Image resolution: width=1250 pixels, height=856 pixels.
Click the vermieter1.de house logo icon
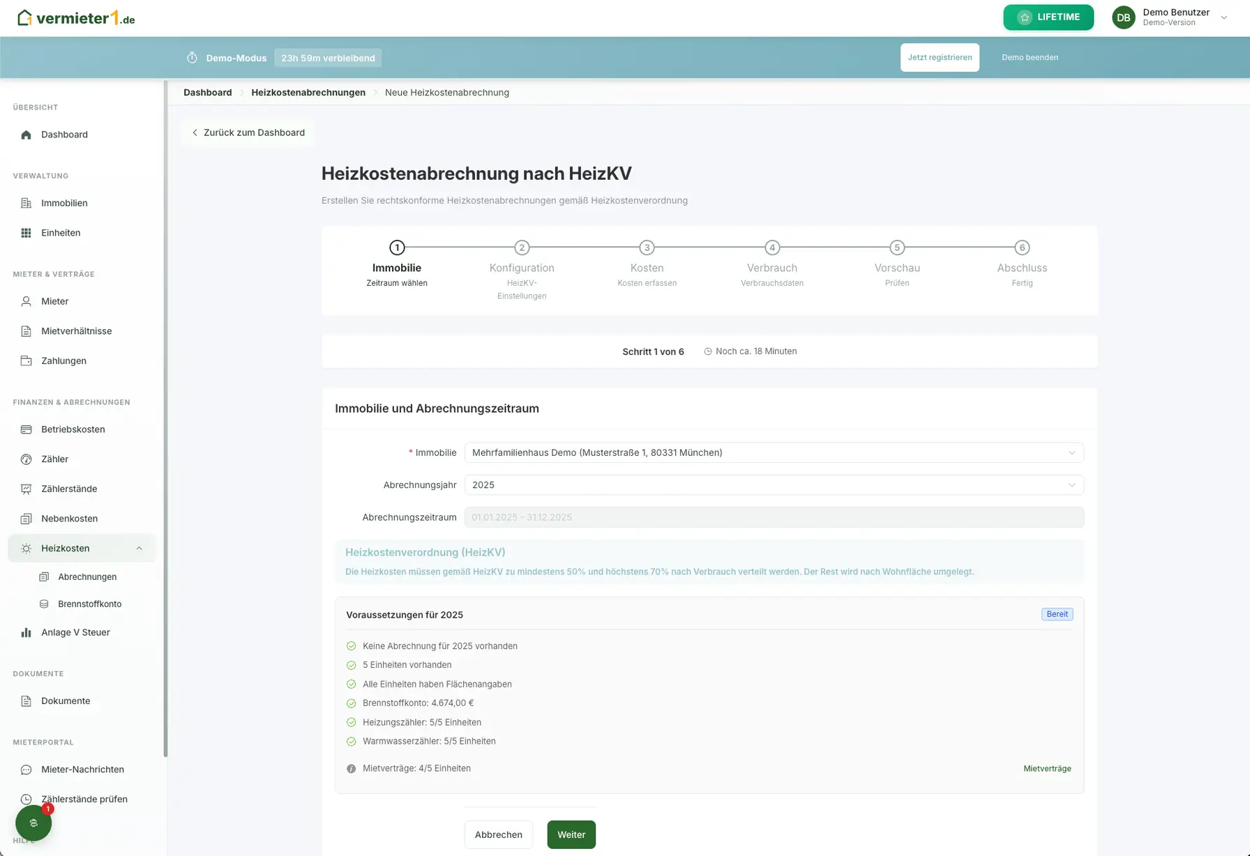24,17
